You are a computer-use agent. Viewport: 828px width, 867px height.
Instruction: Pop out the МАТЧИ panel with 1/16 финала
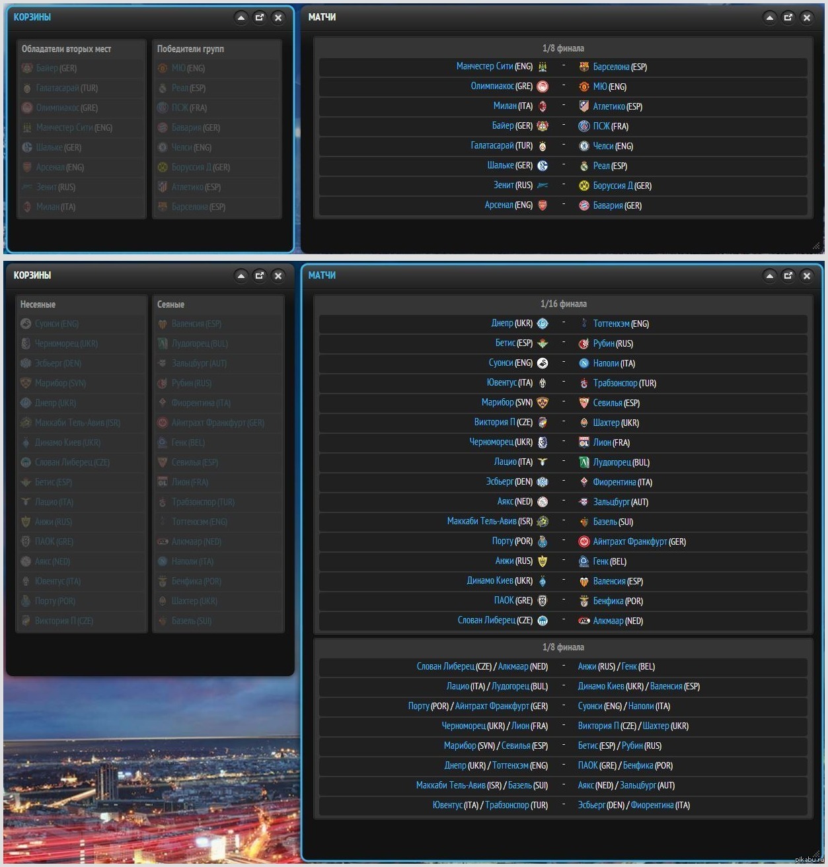788,275
